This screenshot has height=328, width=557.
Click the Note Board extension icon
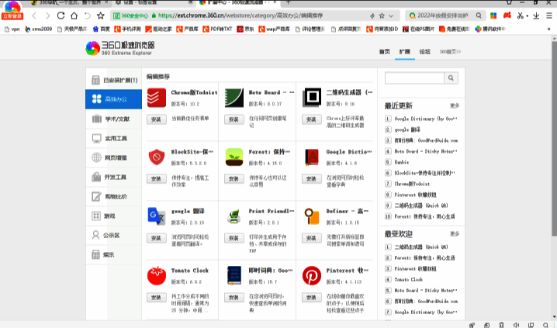[234, 98]
